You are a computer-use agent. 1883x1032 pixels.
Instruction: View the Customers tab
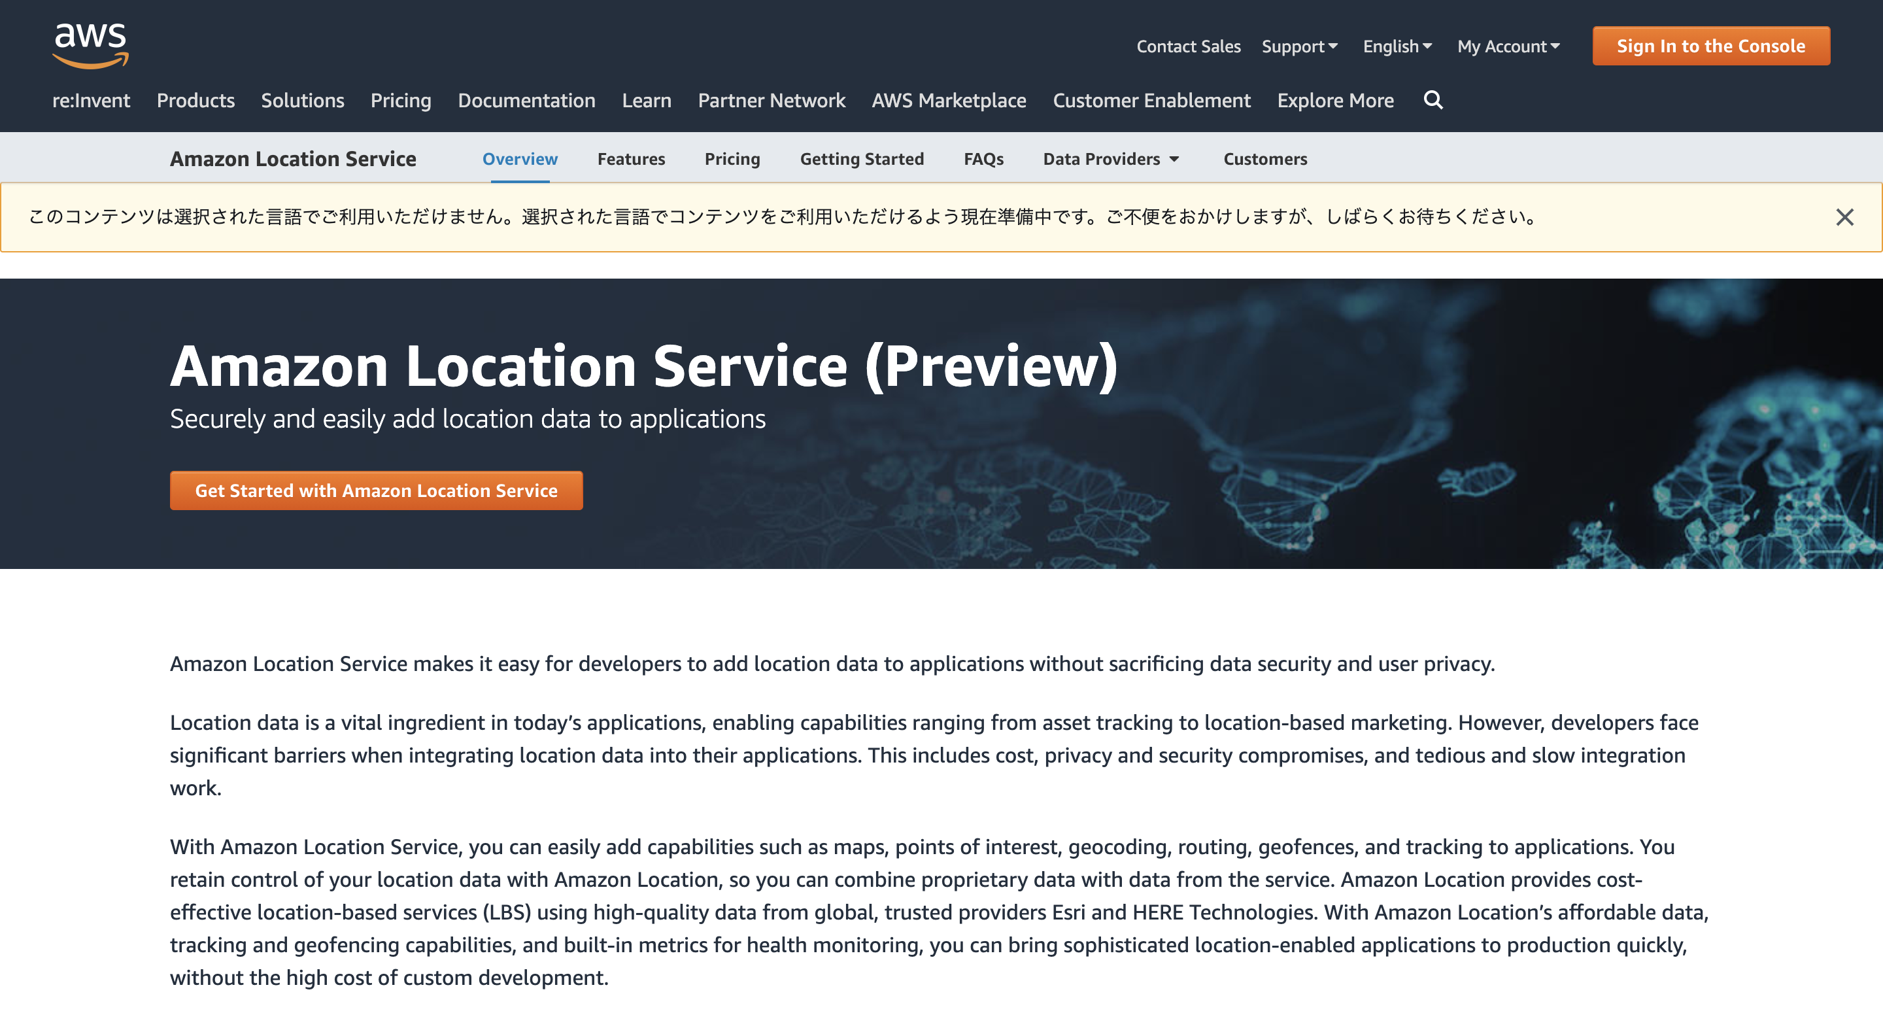click(x=1264, y=159)
